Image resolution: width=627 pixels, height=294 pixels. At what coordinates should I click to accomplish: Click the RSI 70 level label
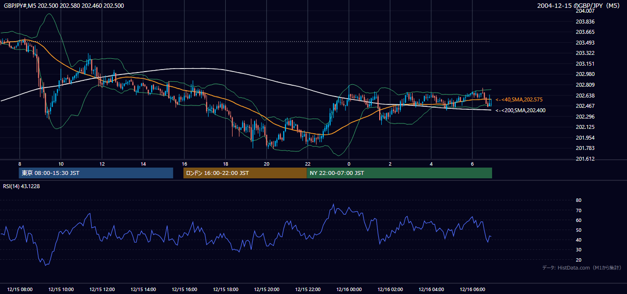[578, 210]
